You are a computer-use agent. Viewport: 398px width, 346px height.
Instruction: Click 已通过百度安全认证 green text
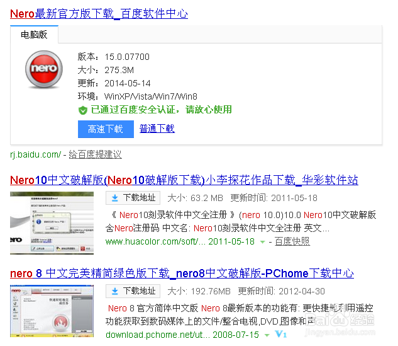161,110
